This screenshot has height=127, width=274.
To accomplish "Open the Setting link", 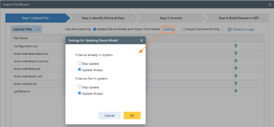I will click(169, 29).
